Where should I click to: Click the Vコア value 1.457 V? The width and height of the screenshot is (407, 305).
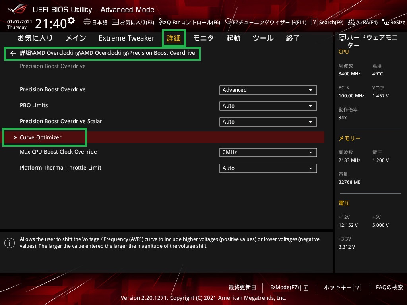[x=380, y=96]
